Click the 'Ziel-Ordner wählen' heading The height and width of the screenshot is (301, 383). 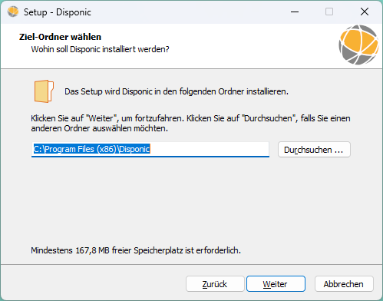[x=60, y=37]
